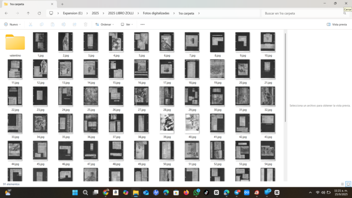Switch to large thumbnails view icon in status bar
This screenshot has height=198, width=352.
pyautogui.click(x=348, y=184)
